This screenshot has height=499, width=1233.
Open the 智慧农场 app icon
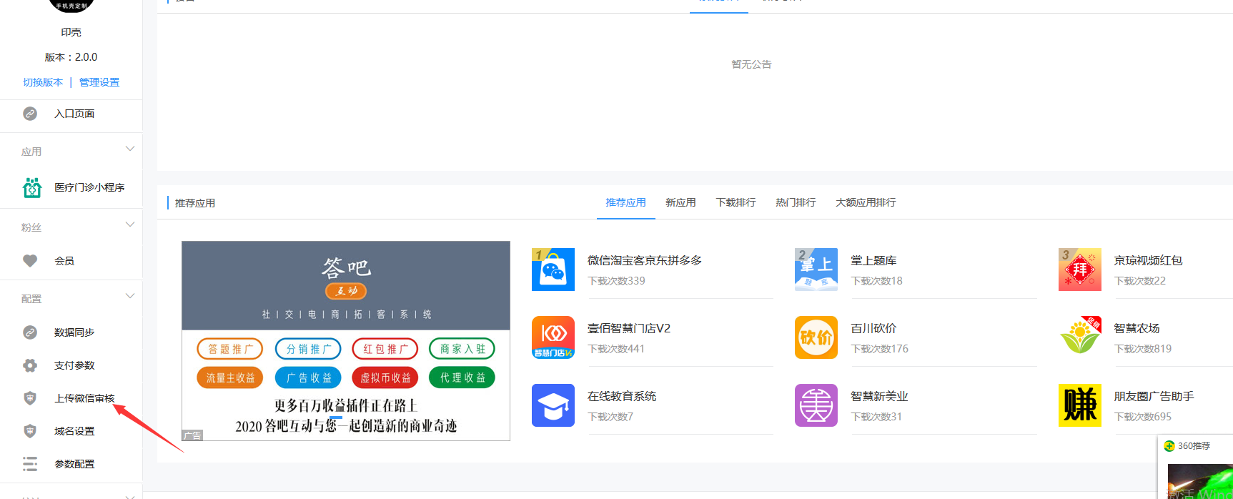[1080, 337]
